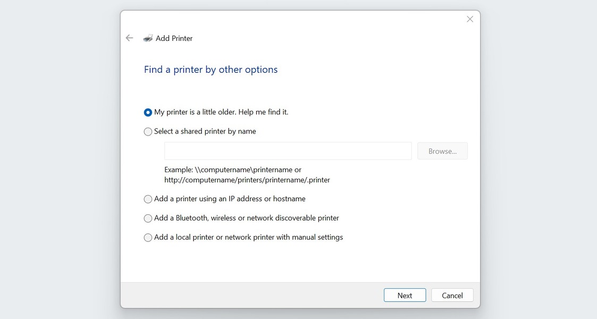The image size is (597, 319).
Task: Browse for shared printers on the network
Action: point(442,150)
